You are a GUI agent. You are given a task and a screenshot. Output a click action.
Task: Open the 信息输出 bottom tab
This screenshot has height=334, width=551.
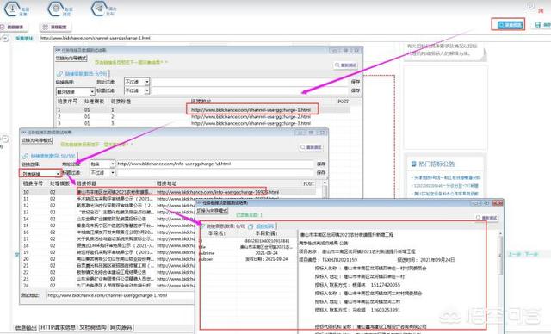pyautogui.click(x=26, y=328)
